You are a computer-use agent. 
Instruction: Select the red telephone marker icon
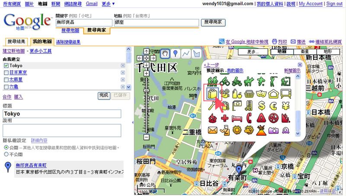[x=249, y=118]
